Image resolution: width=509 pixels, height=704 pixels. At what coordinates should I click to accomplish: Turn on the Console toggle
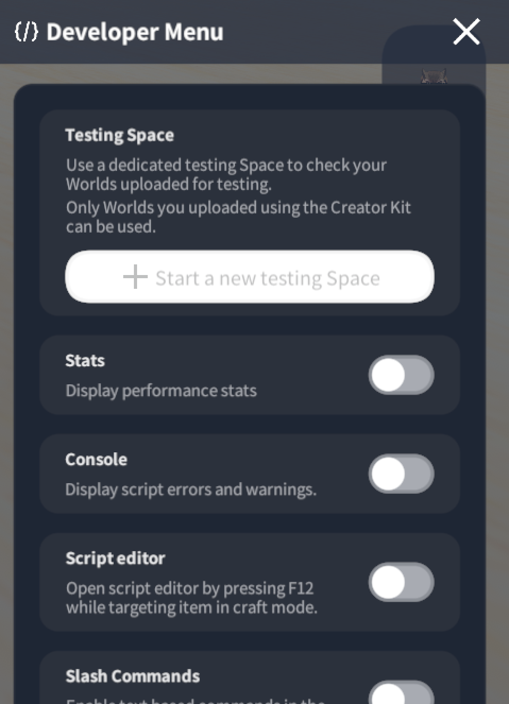click(401, 474)
